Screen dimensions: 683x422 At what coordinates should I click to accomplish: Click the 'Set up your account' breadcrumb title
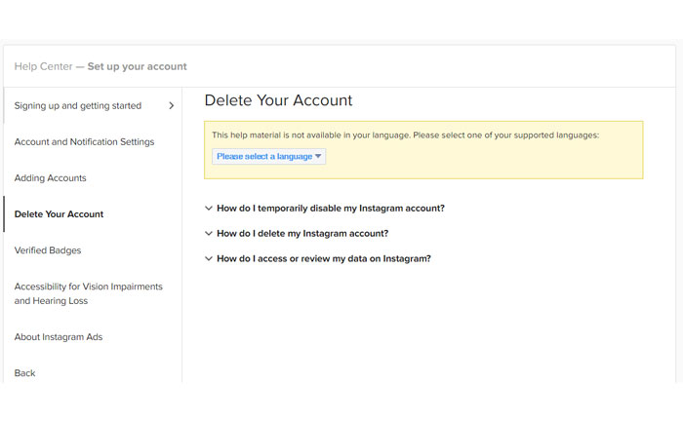point(137,66)
